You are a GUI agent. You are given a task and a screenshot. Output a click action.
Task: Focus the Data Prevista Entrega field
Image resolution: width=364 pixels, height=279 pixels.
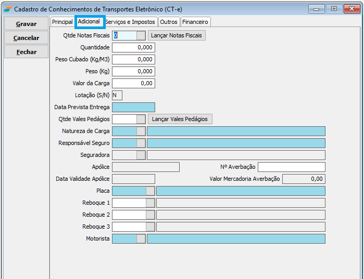(133, 107)
